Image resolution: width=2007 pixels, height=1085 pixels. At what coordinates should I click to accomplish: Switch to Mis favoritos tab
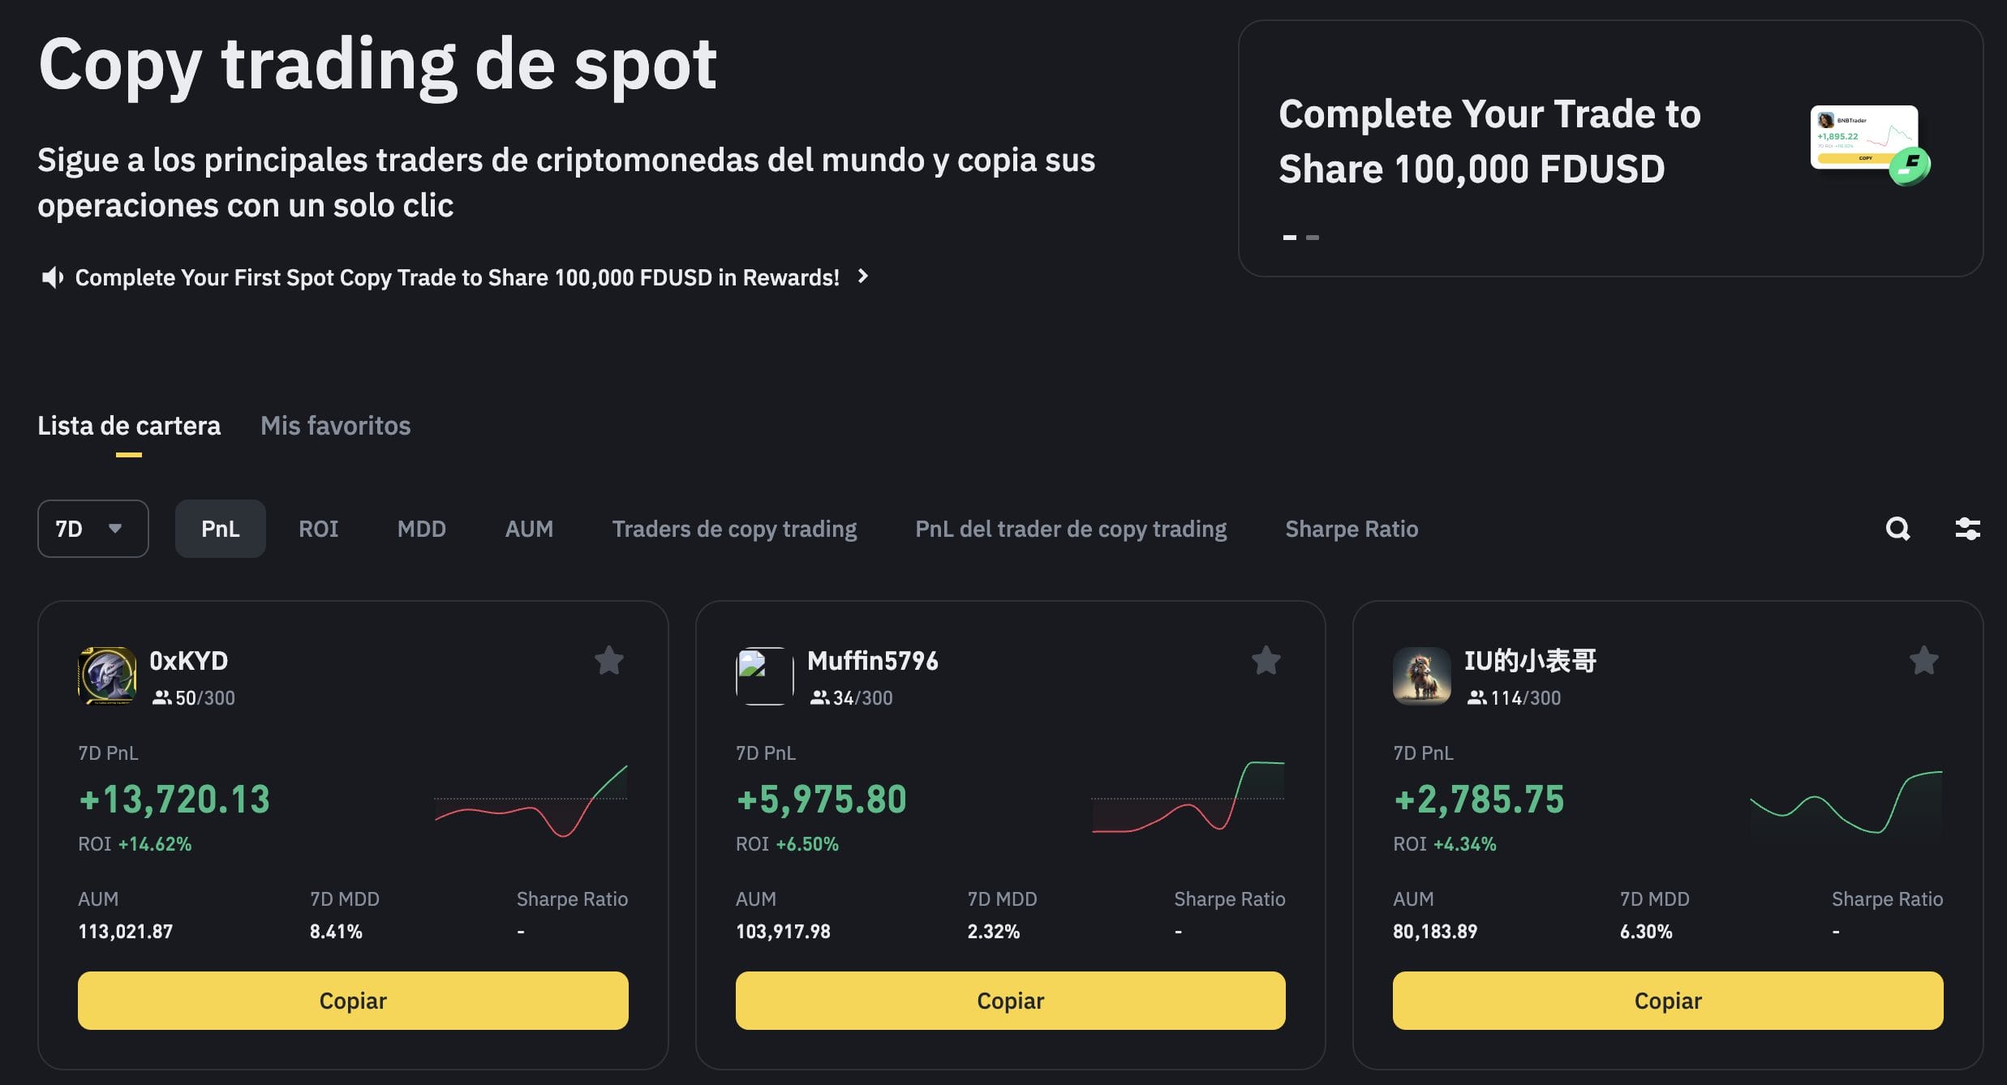(x=335, y=426)
